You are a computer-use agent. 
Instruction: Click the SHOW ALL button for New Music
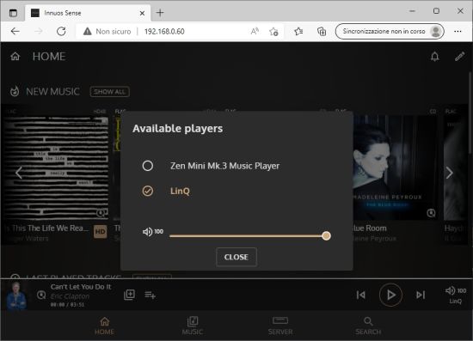(x=110, y=92)
